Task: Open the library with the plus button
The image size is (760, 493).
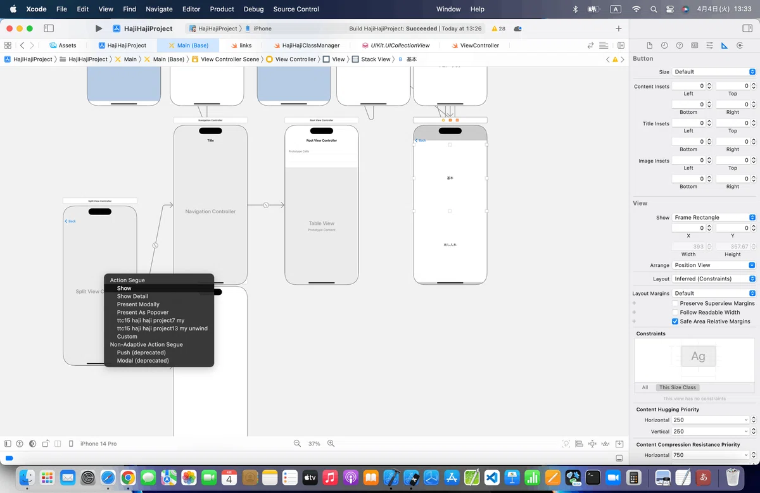Action: [x=619, y=28]
